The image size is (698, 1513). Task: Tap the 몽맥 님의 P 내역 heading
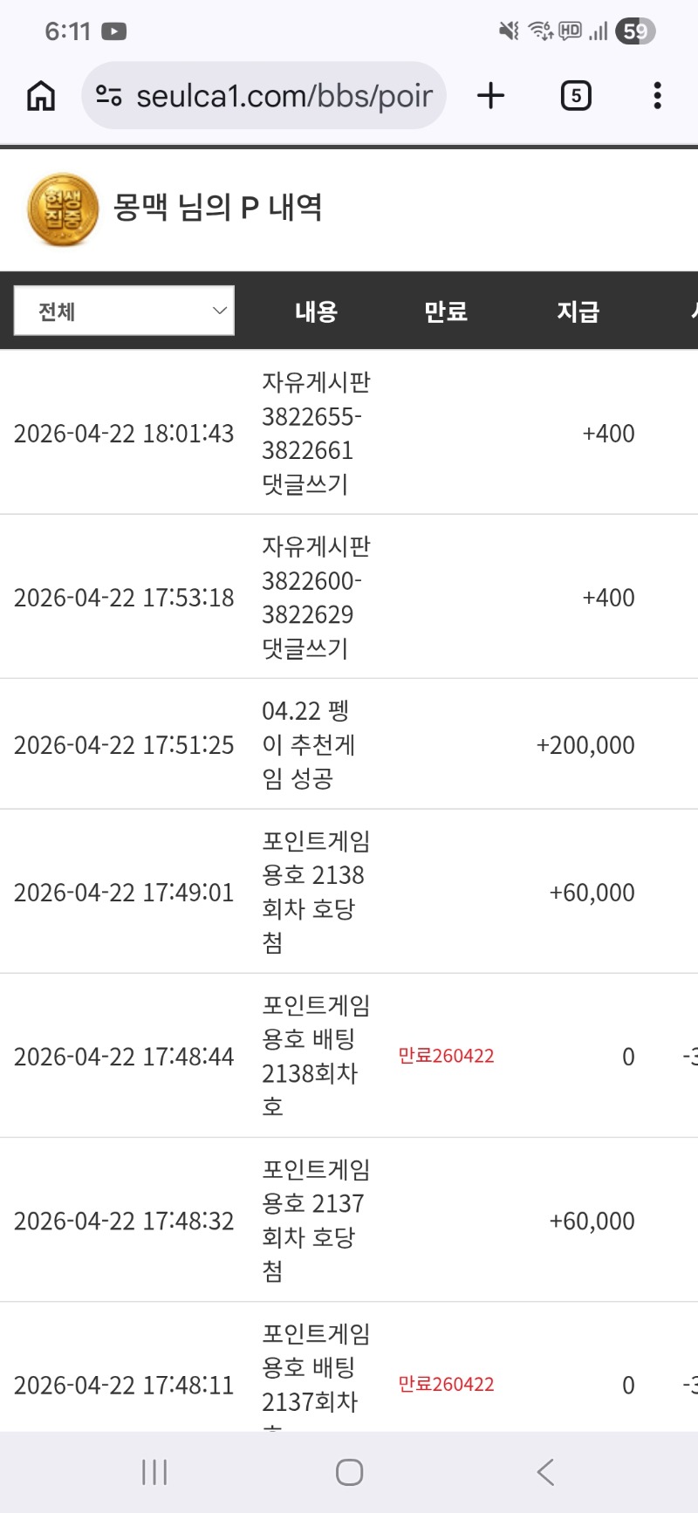point(218,208)
